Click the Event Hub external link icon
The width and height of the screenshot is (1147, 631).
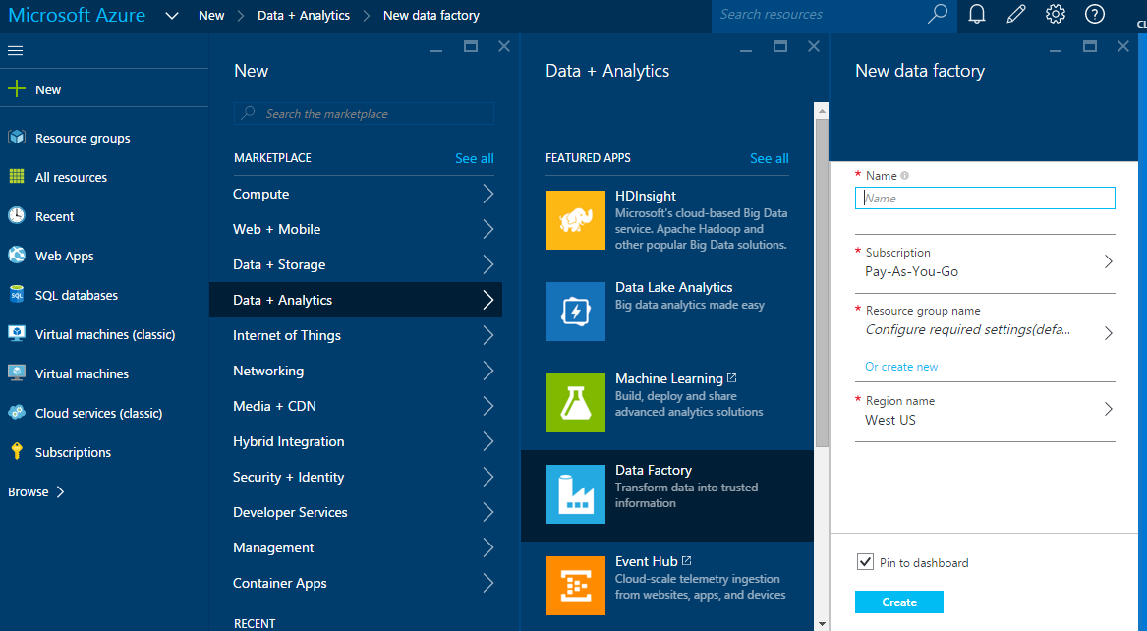pos(686,561)
